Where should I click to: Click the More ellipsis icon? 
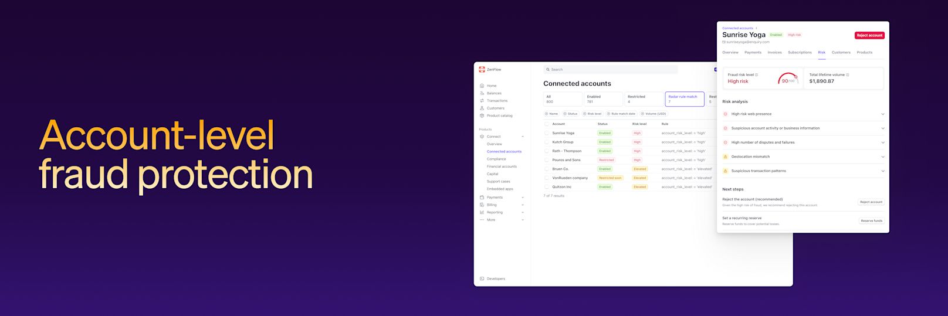pyautogui.click(x=482, y=220)
